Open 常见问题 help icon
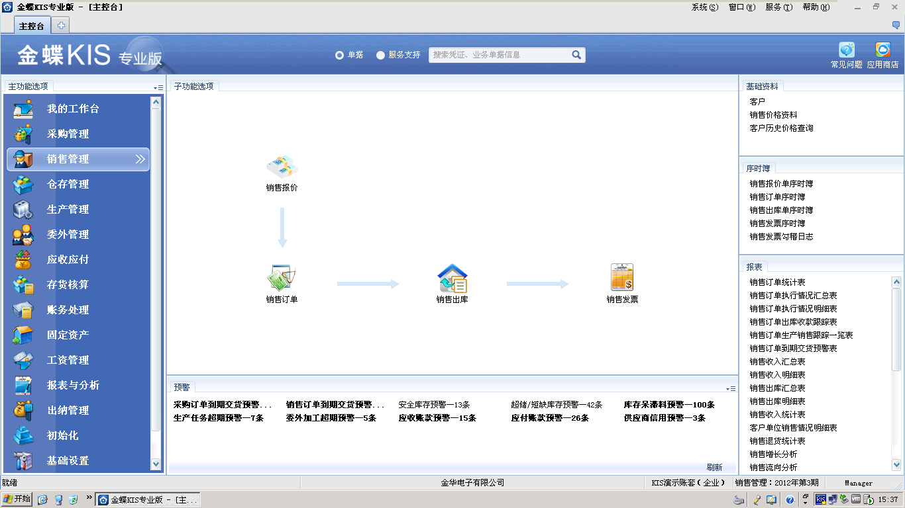Viewport: 905px width, 508px height. click(847, 50)
